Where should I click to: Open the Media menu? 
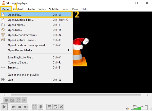coord(5,9)
